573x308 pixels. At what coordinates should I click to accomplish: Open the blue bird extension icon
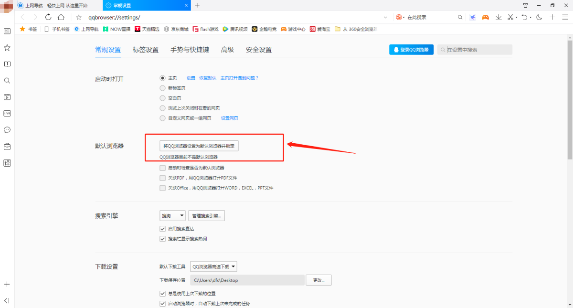(x=473, y=17)
